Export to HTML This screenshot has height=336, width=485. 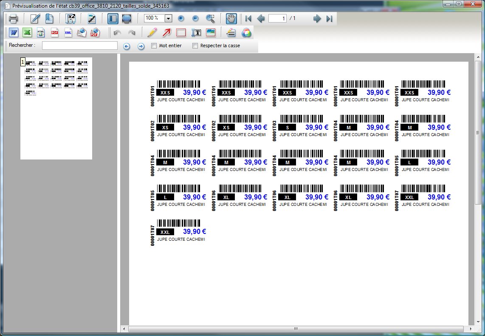click(x=41, y=32)
